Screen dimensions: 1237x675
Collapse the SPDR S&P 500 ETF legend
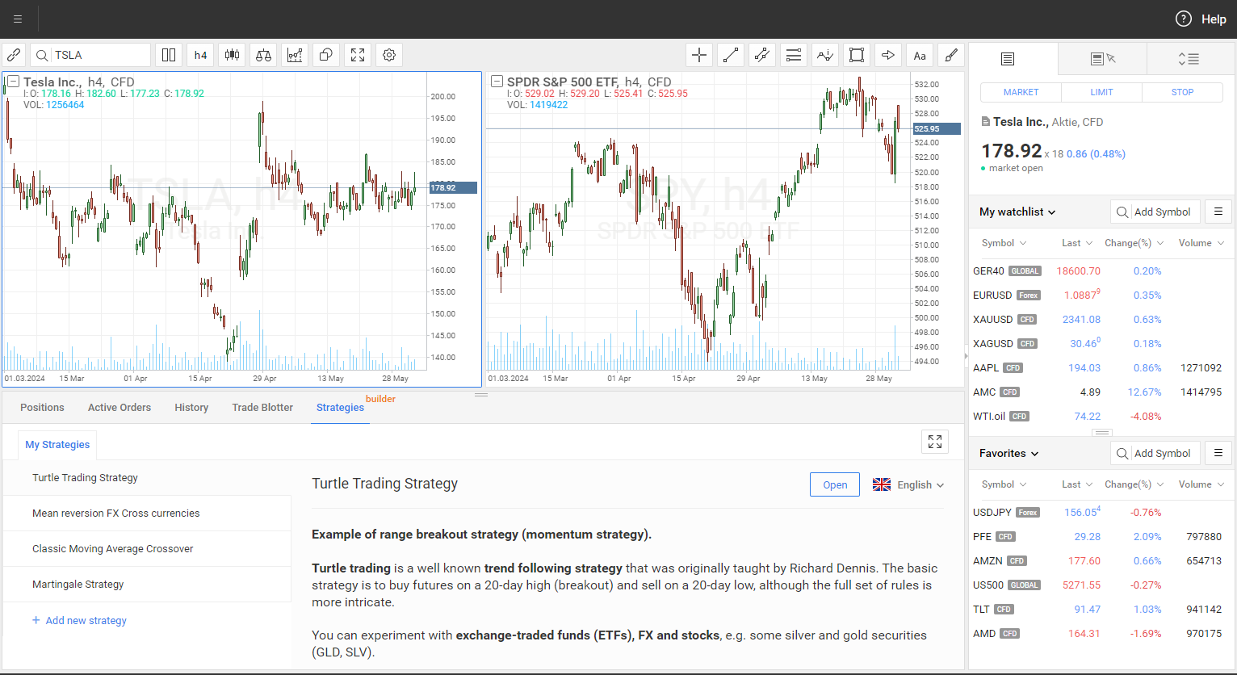(497, 82)
